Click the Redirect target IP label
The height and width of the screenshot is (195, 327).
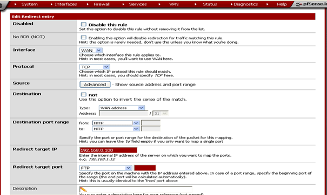(35, 149)
